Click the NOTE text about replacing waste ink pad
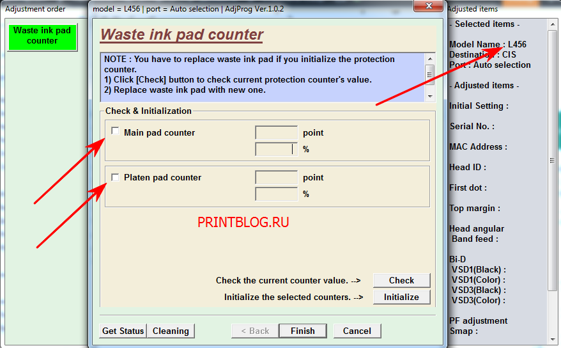This screenshot has height=348, width=561. 249,64
